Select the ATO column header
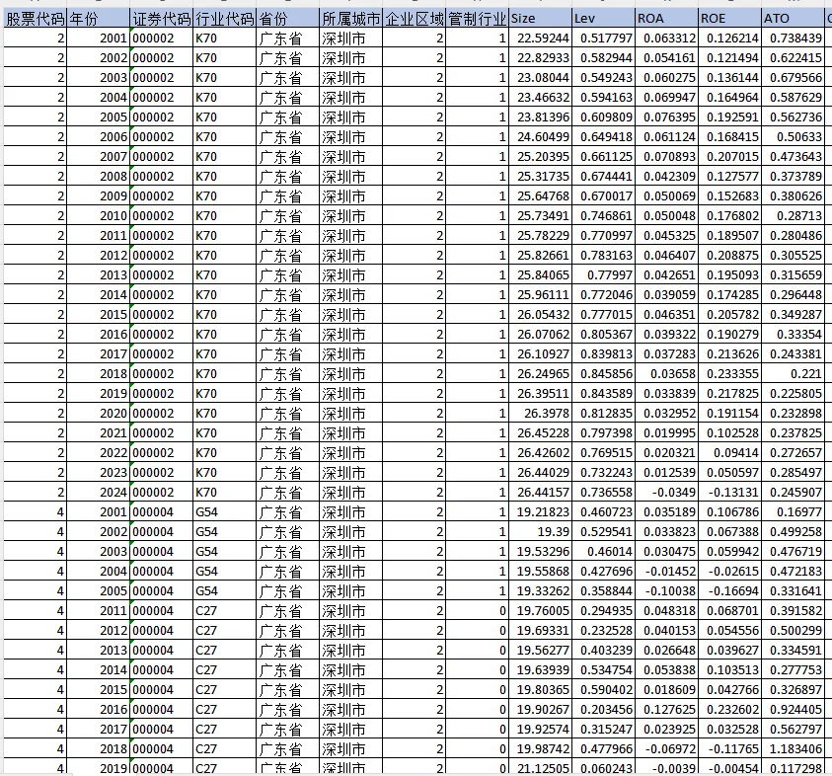This screenshot has height=776, width=832. pos(793,19)
